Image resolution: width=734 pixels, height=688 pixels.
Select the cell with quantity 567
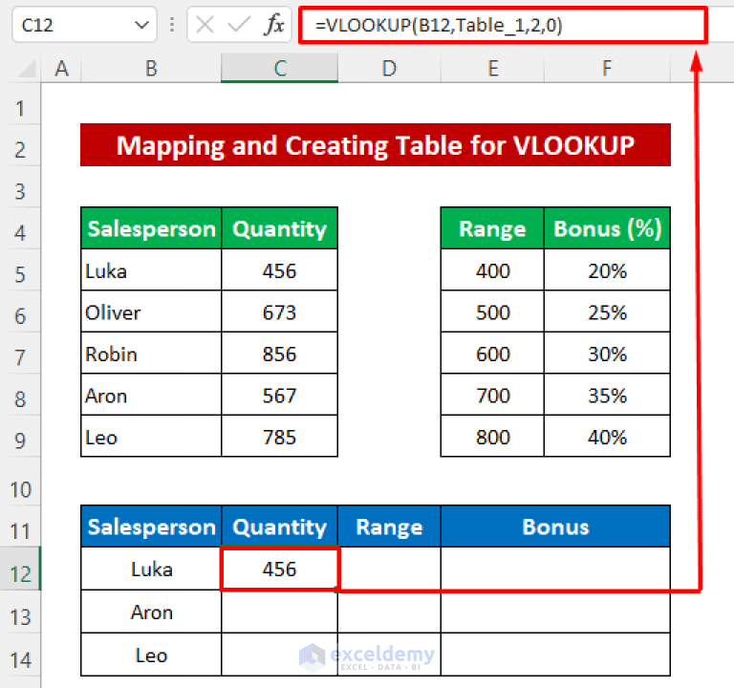[x=279, y=395]
